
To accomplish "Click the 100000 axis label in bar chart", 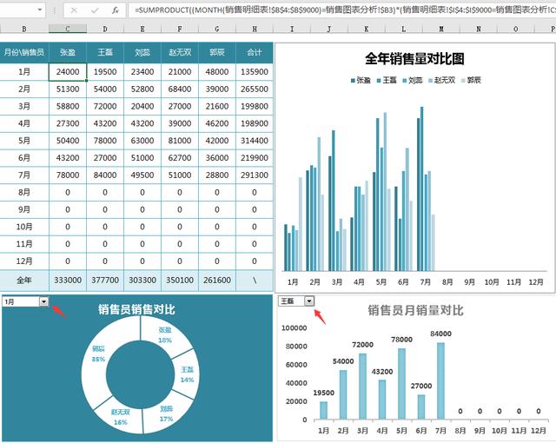I will [294, 328].
